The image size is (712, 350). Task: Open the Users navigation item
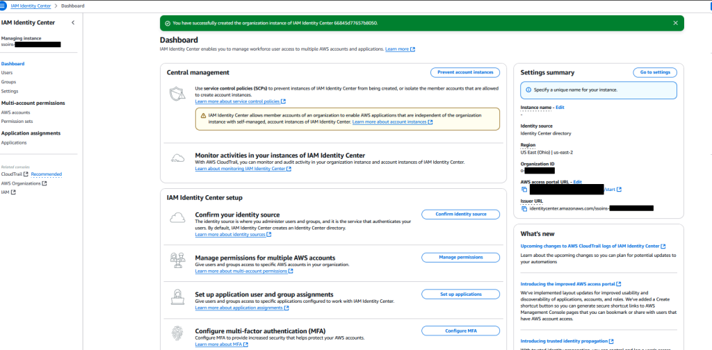coord(7,72)
